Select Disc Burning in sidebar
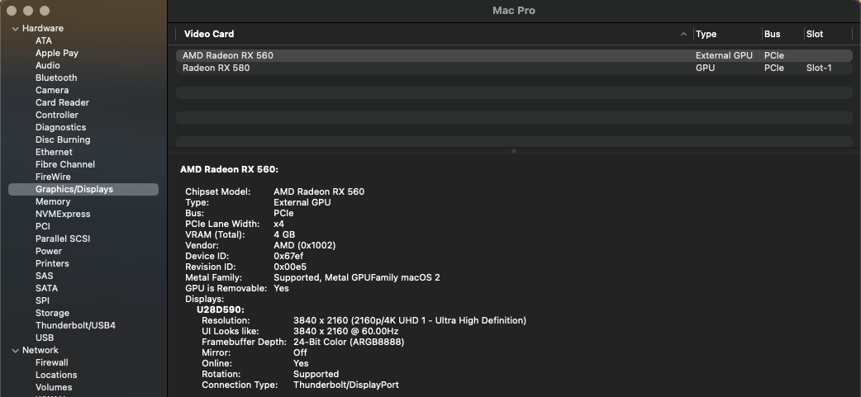 pyautogui.click(x=63, y=139)
